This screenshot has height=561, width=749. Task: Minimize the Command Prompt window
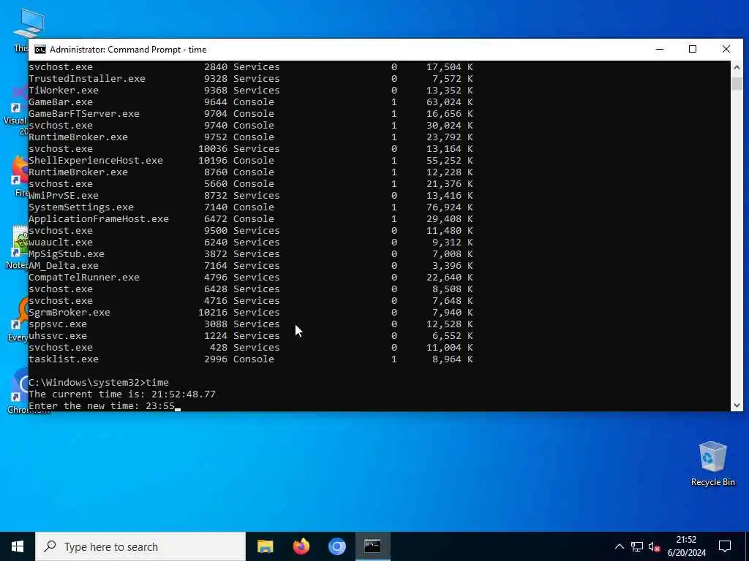click(x=660, y=49)
